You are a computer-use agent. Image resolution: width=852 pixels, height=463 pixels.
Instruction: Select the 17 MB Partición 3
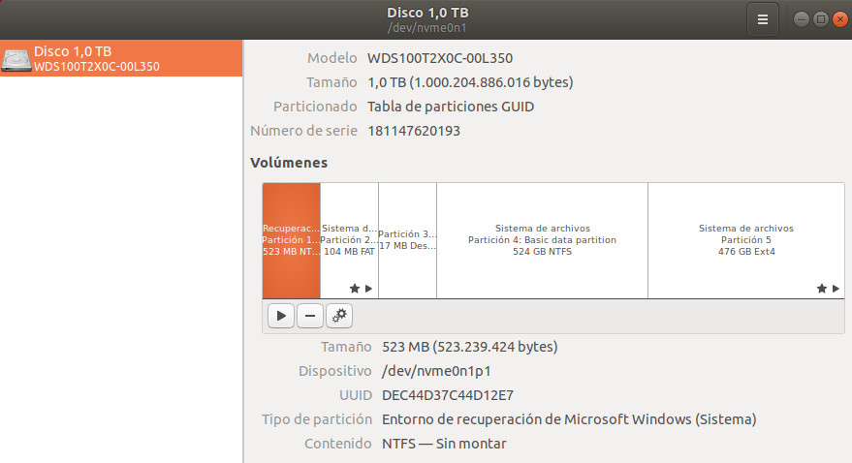[407, 239]
